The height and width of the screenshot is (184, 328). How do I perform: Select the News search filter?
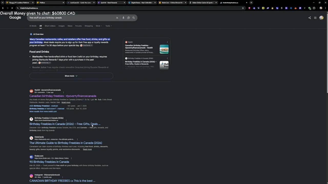(x=70, y=26)
